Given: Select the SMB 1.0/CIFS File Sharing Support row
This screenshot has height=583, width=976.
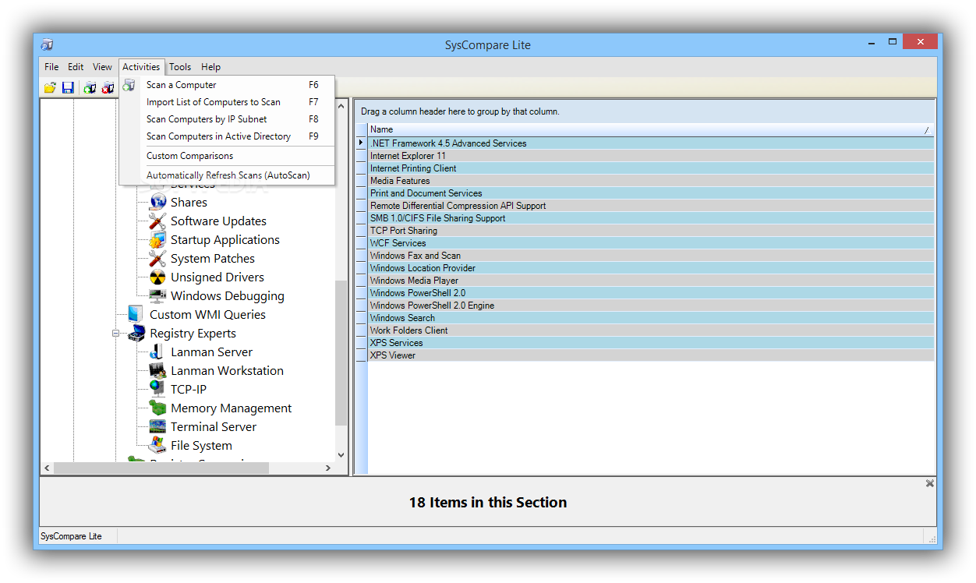Looking at the screenshot, I should 650,218.
